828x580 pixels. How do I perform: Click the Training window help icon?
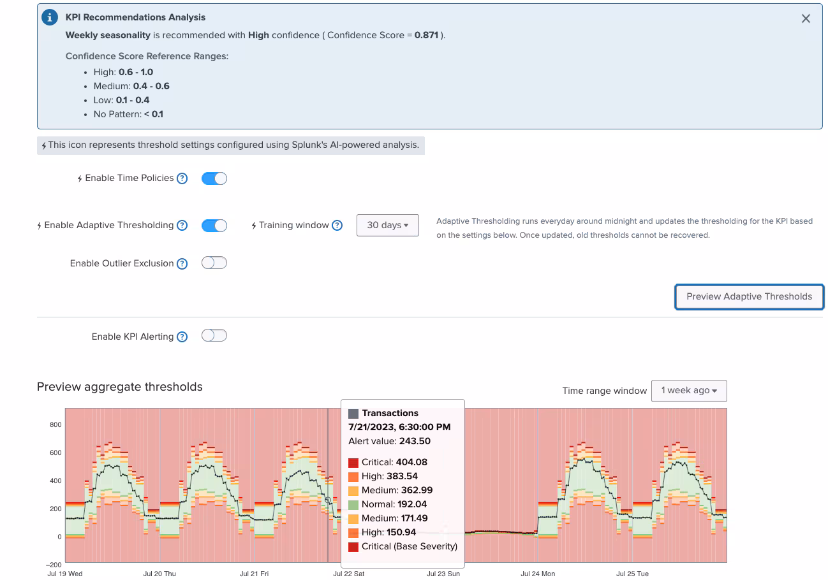[337, 226]
